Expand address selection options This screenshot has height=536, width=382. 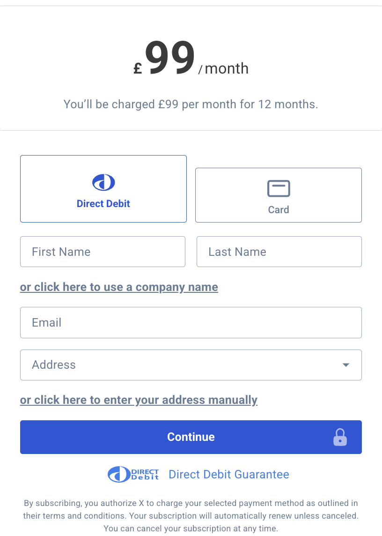[191, 365]
